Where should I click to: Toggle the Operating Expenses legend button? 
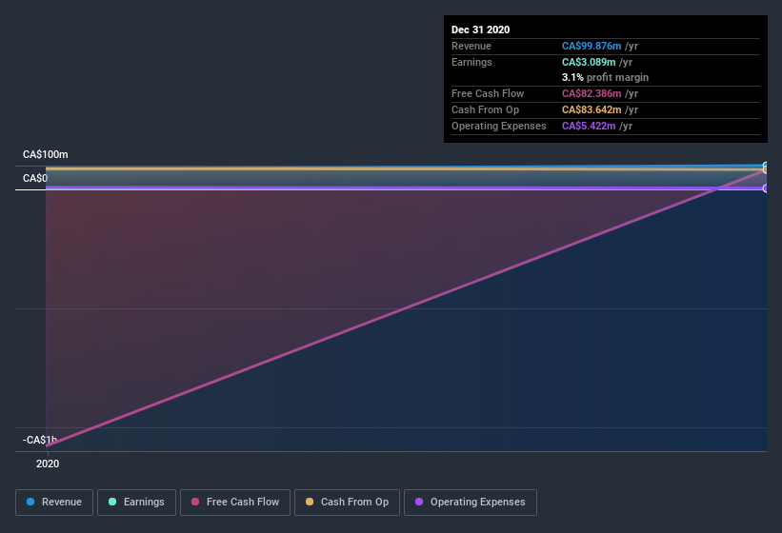tap(470, 503)
